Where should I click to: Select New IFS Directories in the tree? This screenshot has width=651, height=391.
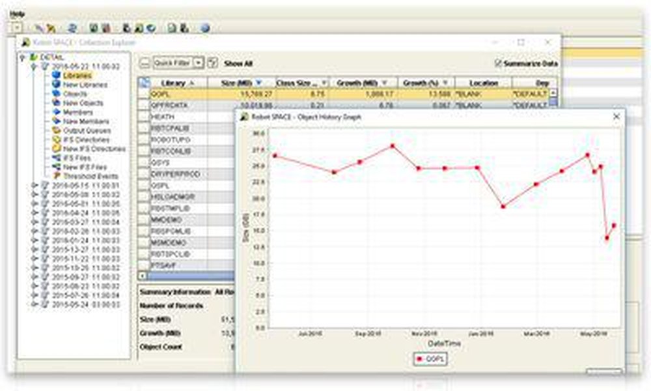[94, 149]
